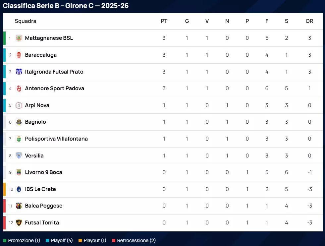Click the Livorno 9 Boca crest
Viewport: 325px width, 246px height.
[19, 172]
